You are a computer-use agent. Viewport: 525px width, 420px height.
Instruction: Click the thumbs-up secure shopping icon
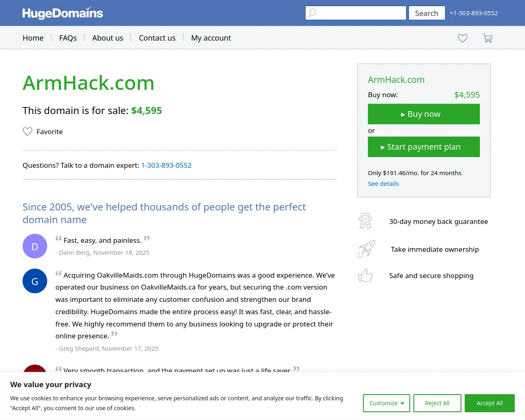tap(365, 276)
